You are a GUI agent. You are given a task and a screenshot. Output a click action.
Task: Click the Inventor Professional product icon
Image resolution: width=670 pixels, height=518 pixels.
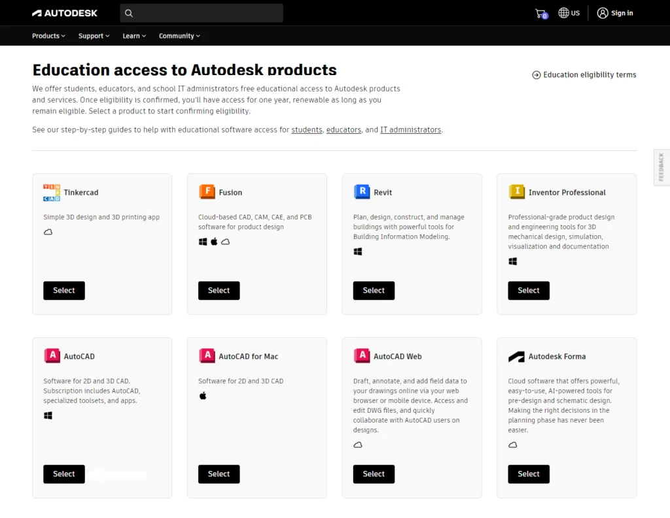(x=517, y=191)
